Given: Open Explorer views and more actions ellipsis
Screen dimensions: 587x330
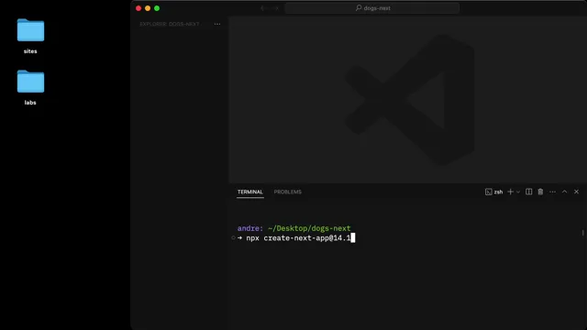Looking at the screenshot, I should pyautogui.click(x=217, y=24).
